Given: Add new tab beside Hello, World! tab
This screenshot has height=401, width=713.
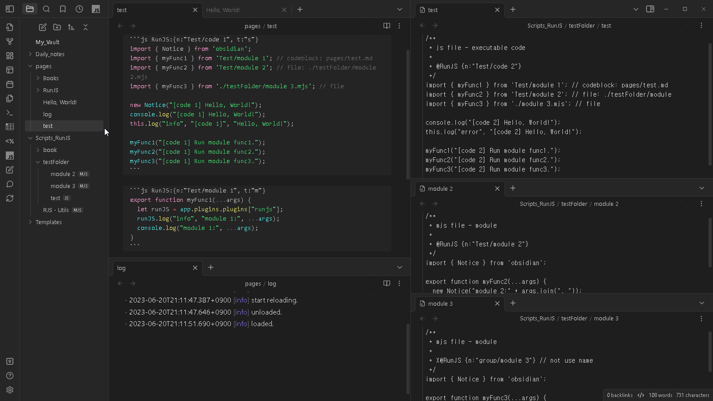Looking at the screenshot, I should [x=300, y=9].
